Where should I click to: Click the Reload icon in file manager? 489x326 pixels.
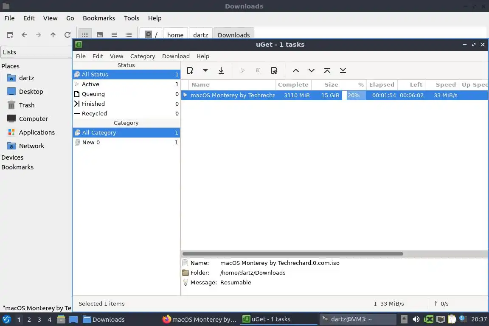point(67,35)
